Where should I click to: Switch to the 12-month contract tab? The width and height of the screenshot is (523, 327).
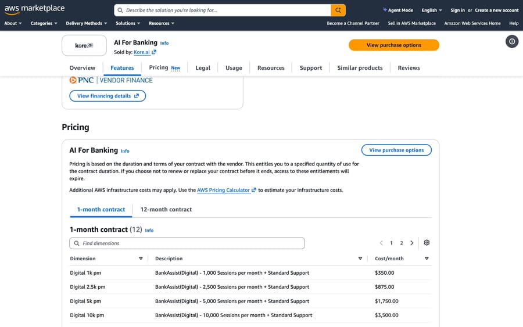[x=166, y=209]
